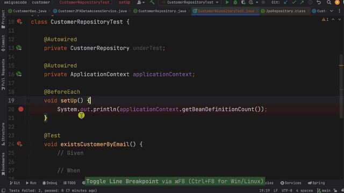Toggle tool window bars icon bottom-left corner
This screenshot has height=193, width=344.
[4, 191]
